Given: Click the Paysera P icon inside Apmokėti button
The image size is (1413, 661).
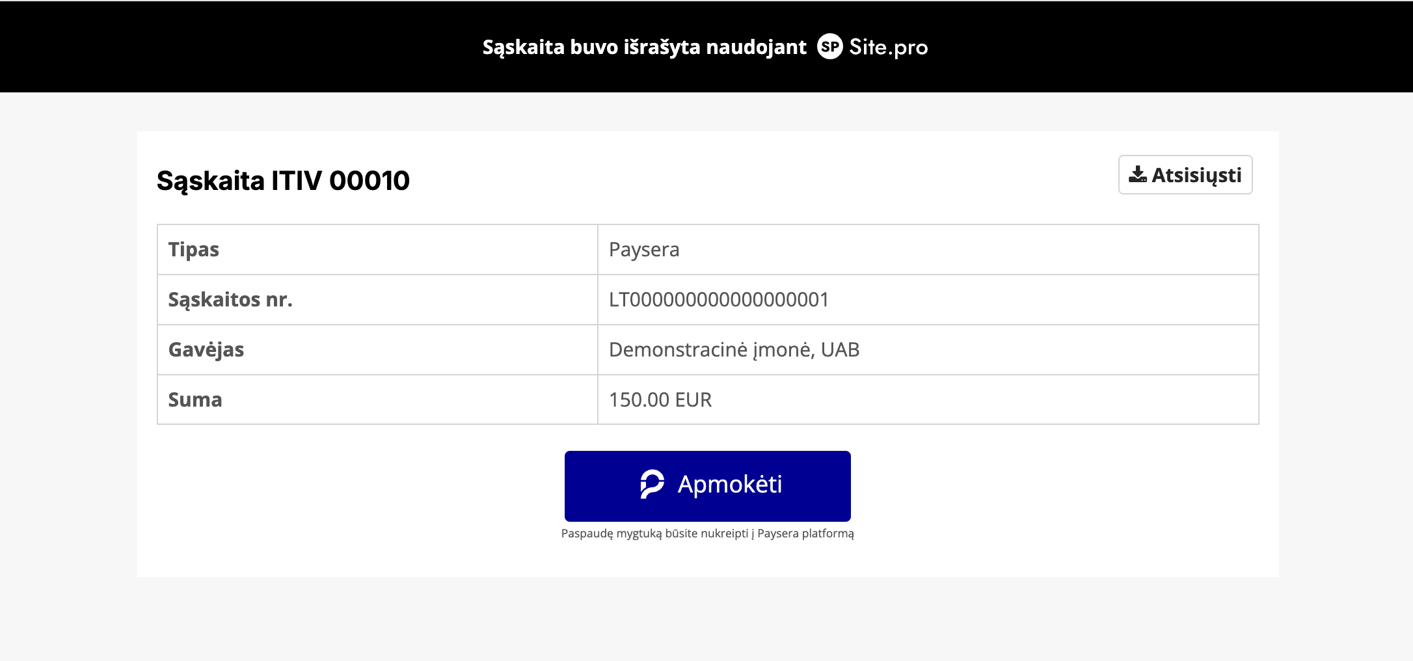Looking at the screenshot, I should pyautogui.click(x=651, y=485).
